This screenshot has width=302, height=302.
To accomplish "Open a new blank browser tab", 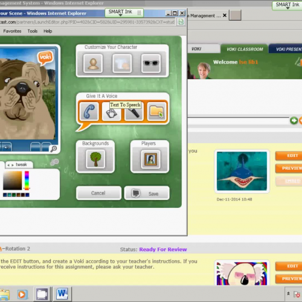I will point(236,15).
